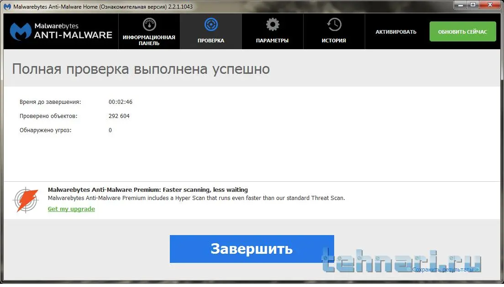
Task: Click the label Проверено объектов
Action: tap(48, 116)
